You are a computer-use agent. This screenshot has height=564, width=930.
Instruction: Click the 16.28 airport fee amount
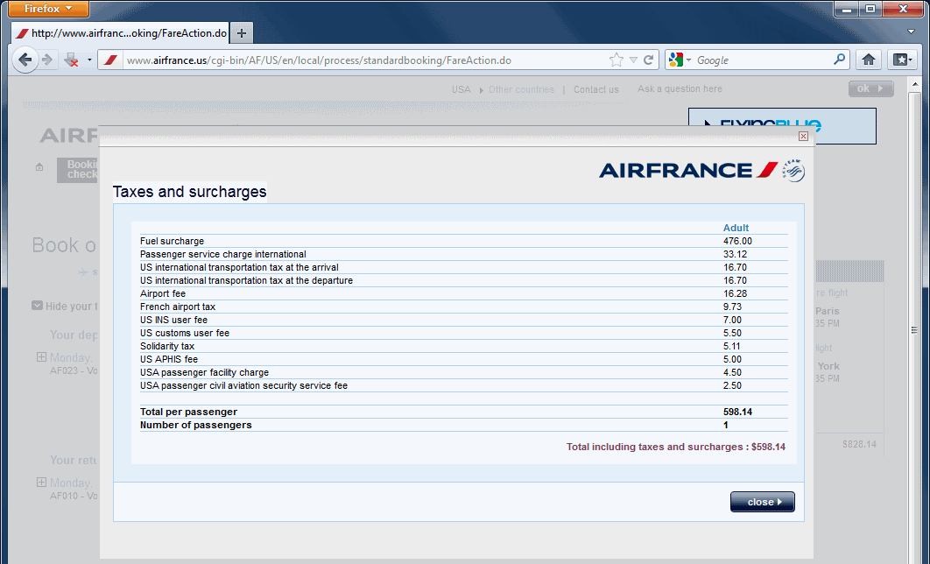(x=735, y=293)
